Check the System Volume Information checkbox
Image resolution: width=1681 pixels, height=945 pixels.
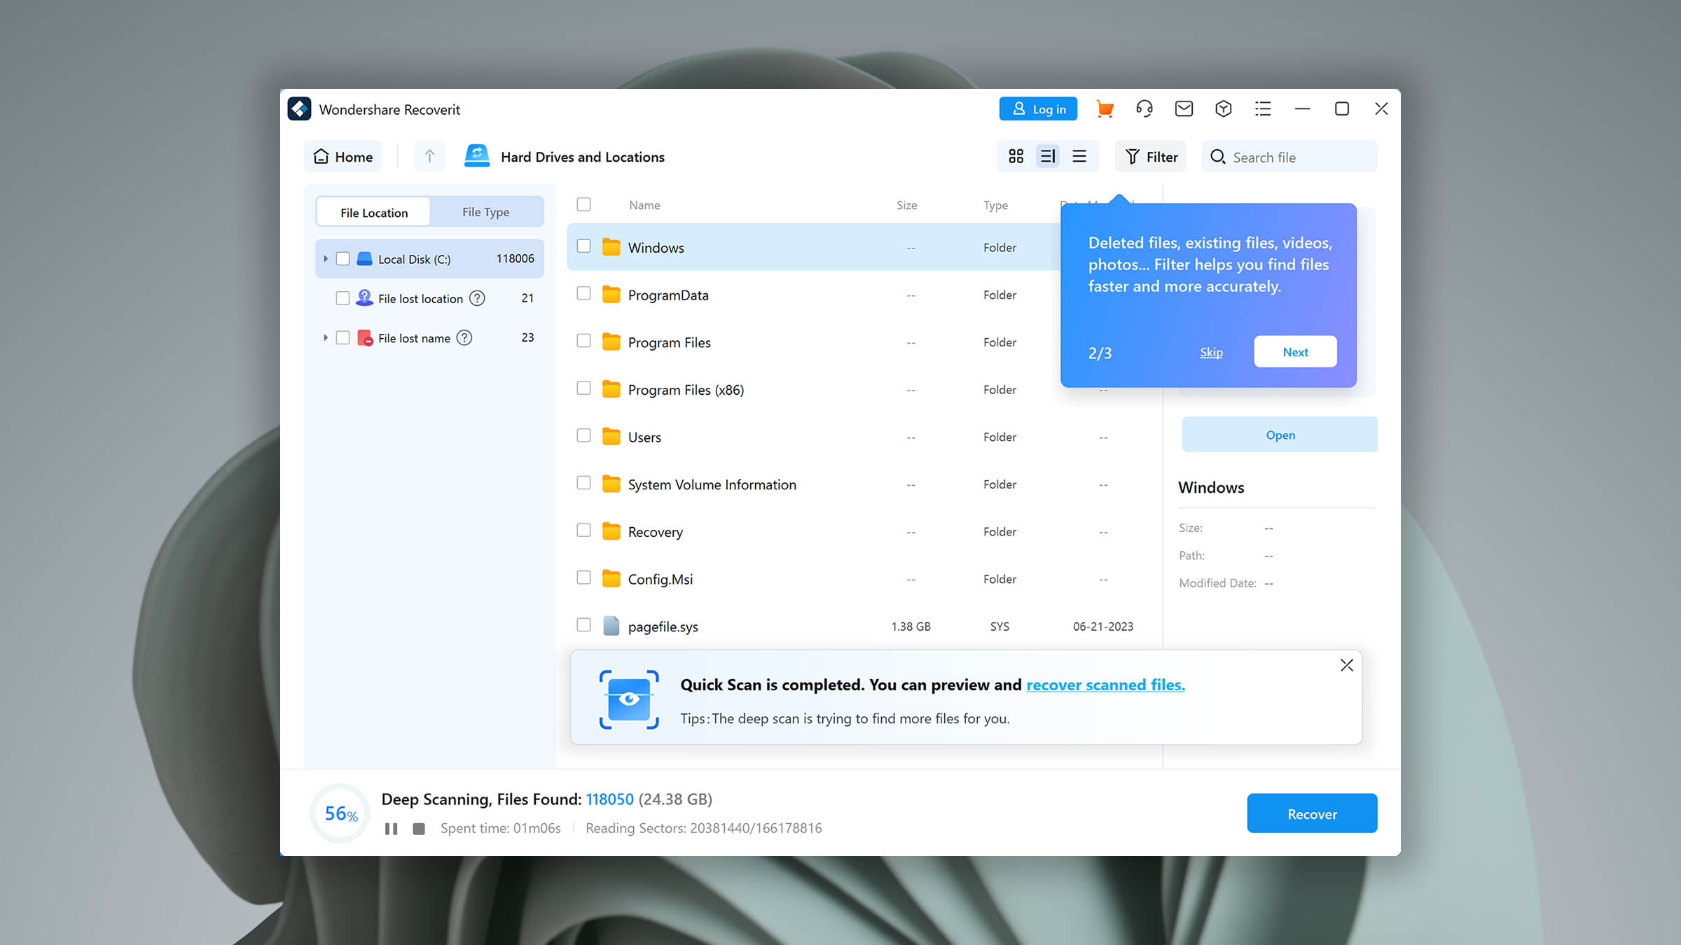coord(583,483)
